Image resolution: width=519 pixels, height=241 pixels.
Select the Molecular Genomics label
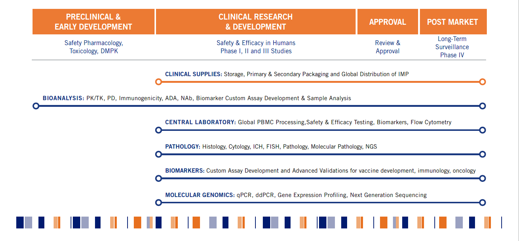(200, 195)
